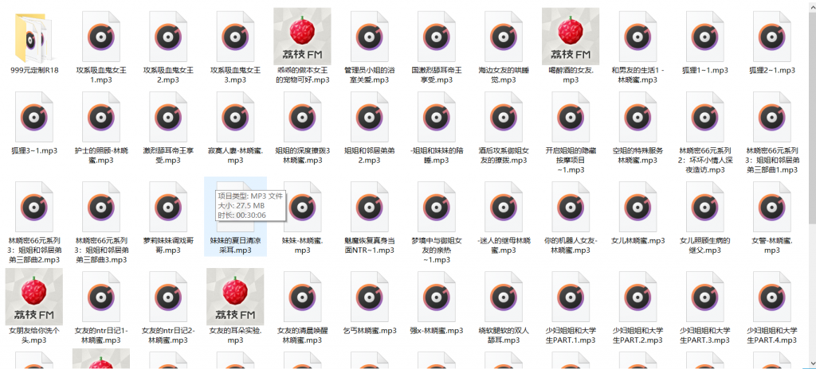Viewport: 816px width, 369px height.
Task: Select the 攻系吸血鬼女王1.mp3 file icon
Action: point(101,36)
